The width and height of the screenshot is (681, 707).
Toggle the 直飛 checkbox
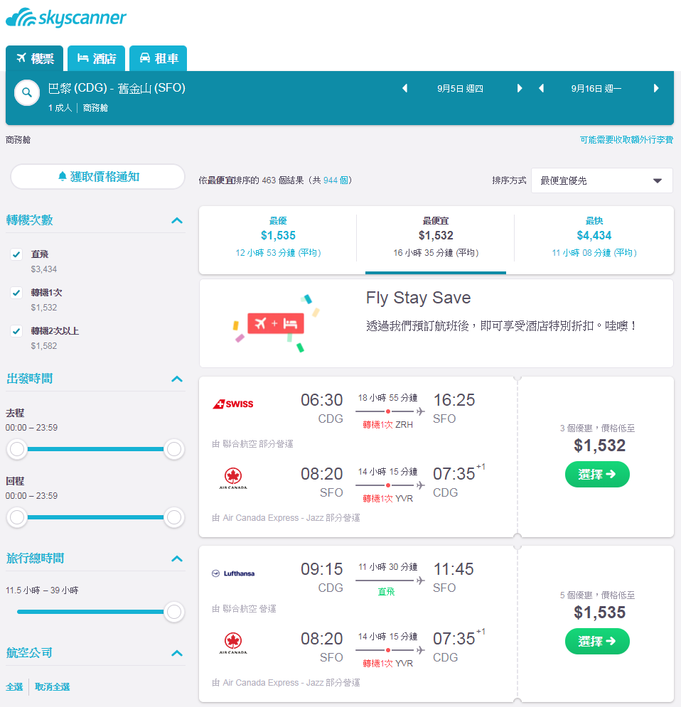(16, 254)
